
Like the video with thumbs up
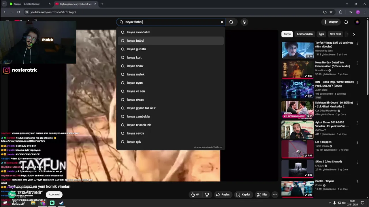point(195,195)
